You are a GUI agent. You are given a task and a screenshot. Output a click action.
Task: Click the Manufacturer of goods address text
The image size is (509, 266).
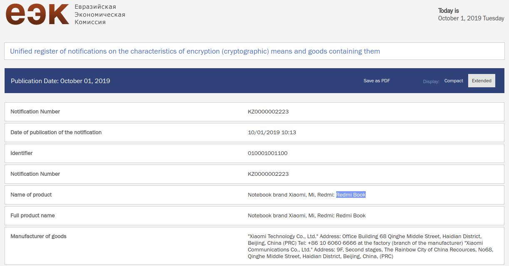coord(364,246)
